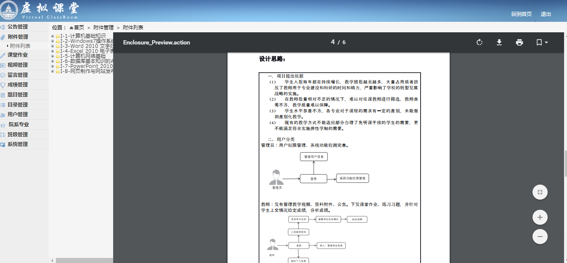Image resolution: width=567 pixels, height=263 pixels.
Task: Open the PDF bookmarks dropdown
Action: (x=542, y=42)
